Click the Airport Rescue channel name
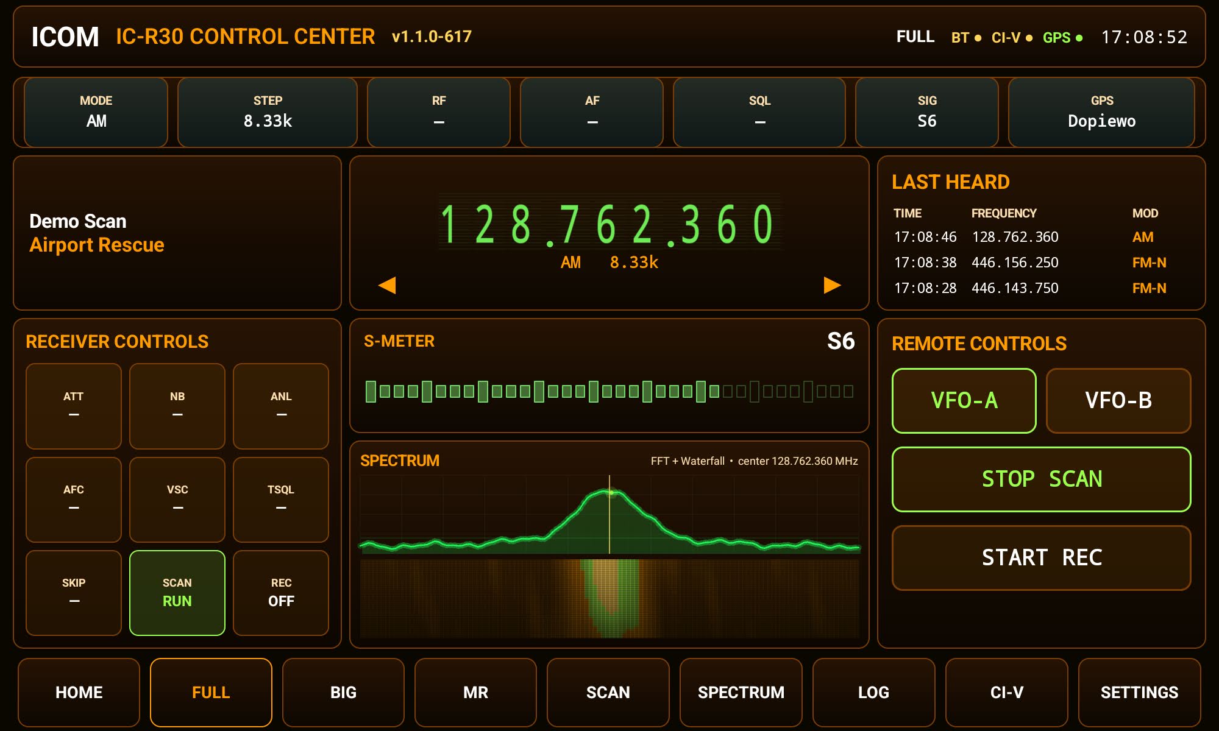This screenshot has width=1219, height=731. pos(97,245)
